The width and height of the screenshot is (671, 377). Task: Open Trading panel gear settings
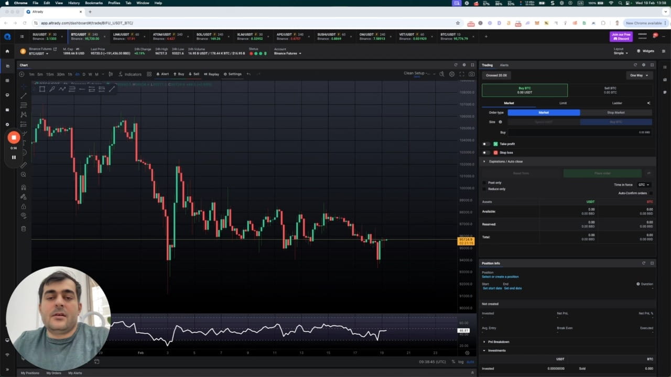pyautogui.click(x=644, y=65)
